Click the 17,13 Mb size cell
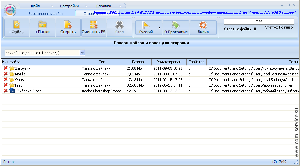 (134, 80)
